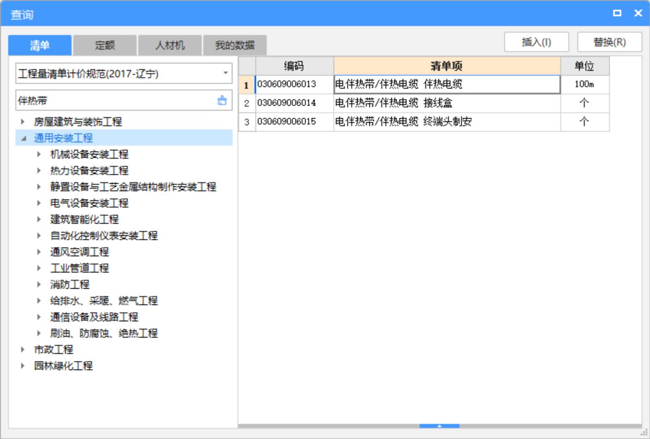Expand the 工业管道工程 arrow
The image size is (650, 439).
click(x=39, y=268)
